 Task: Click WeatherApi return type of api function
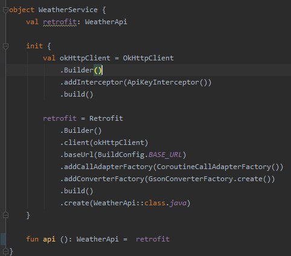[97, 239]
